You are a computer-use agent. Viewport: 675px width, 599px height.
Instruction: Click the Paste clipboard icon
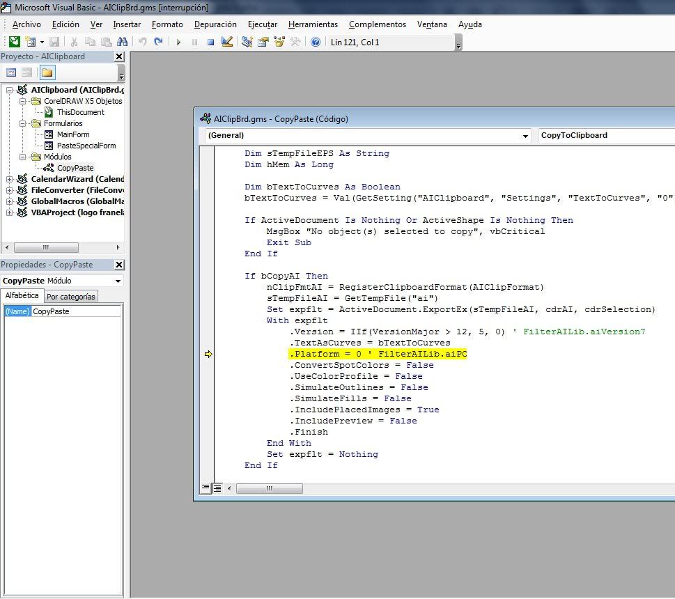106,42
